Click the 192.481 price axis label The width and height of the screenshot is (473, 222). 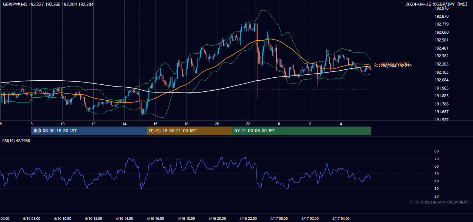[x=442, y=48]
